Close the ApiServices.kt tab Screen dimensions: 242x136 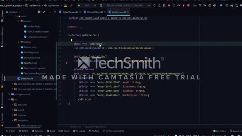(128, 12)
